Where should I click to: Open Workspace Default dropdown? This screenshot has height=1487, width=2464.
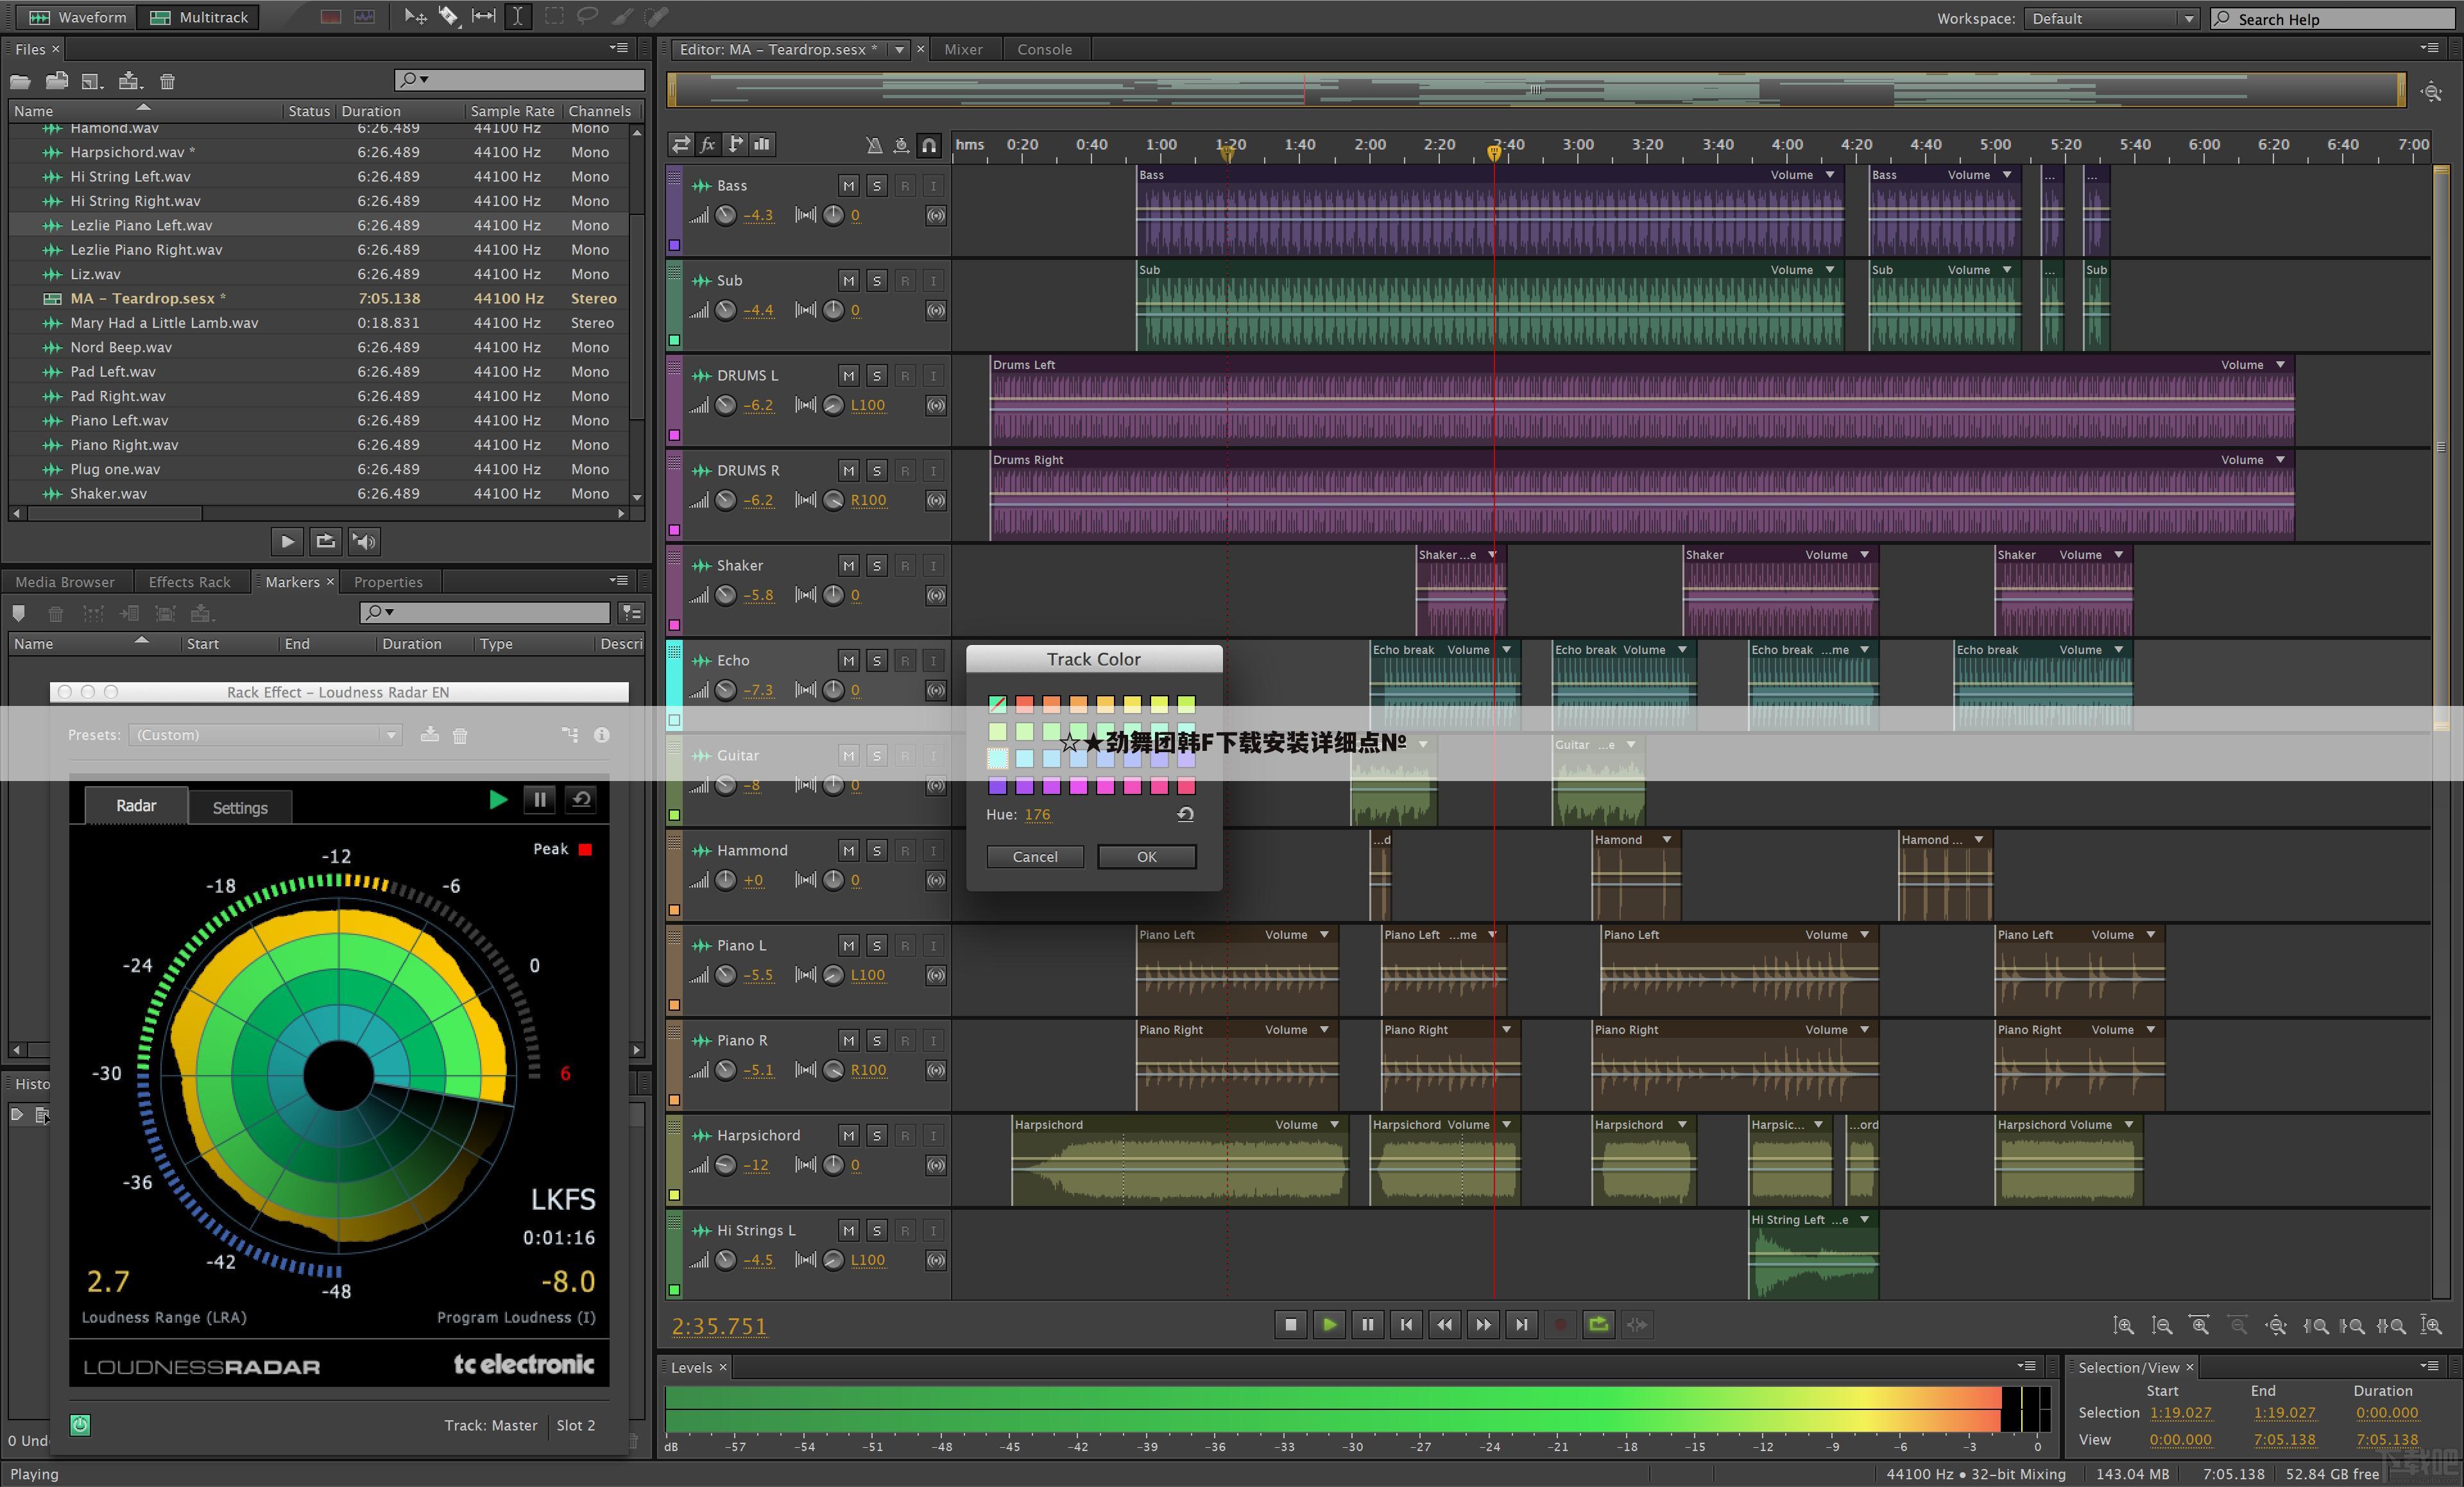[2111, 18]
